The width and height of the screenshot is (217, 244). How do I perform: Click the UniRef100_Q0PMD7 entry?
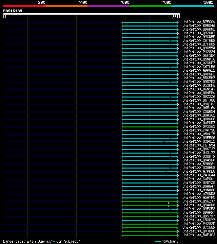(x=199, y=123)
